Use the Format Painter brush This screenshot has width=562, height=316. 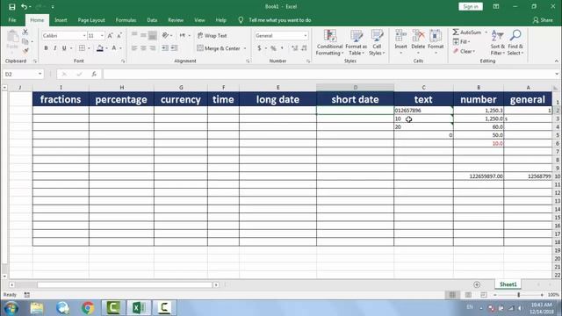pos(25,51)
